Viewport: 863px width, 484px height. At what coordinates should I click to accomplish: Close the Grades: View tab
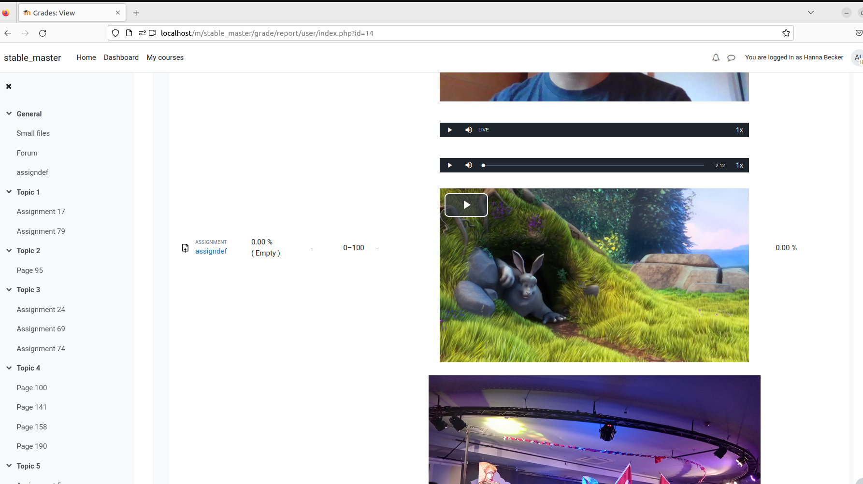pos(118,13)
